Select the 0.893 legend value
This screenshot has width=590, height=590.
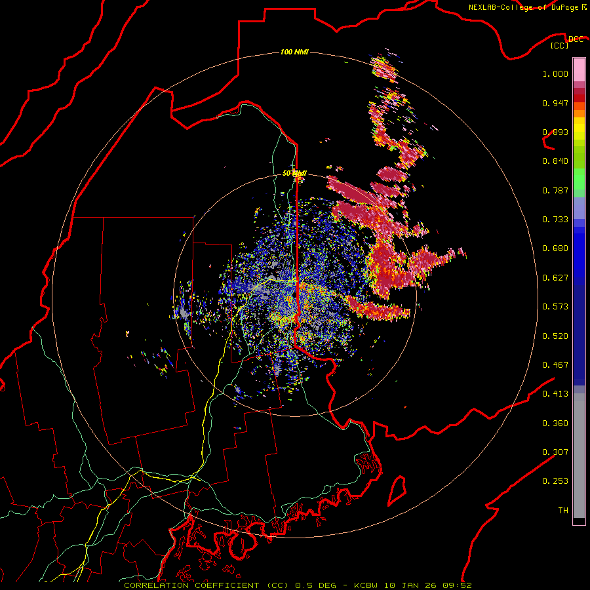[x=555, y=132]
